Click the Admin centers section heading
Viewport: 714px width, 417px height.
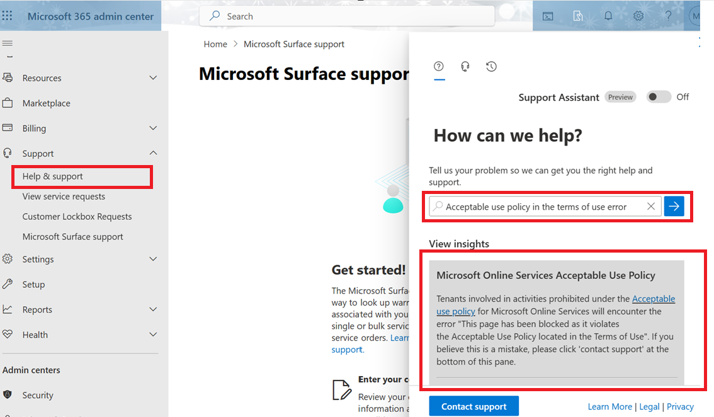click(x=31, y=370)
